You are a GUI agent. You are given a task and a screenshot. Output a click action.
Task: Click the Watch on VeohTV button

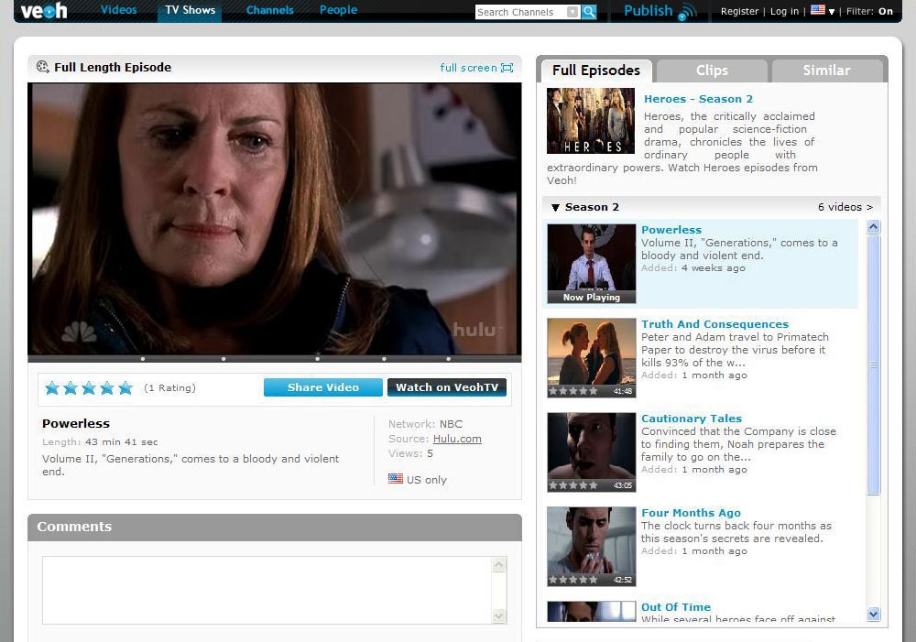447,387
